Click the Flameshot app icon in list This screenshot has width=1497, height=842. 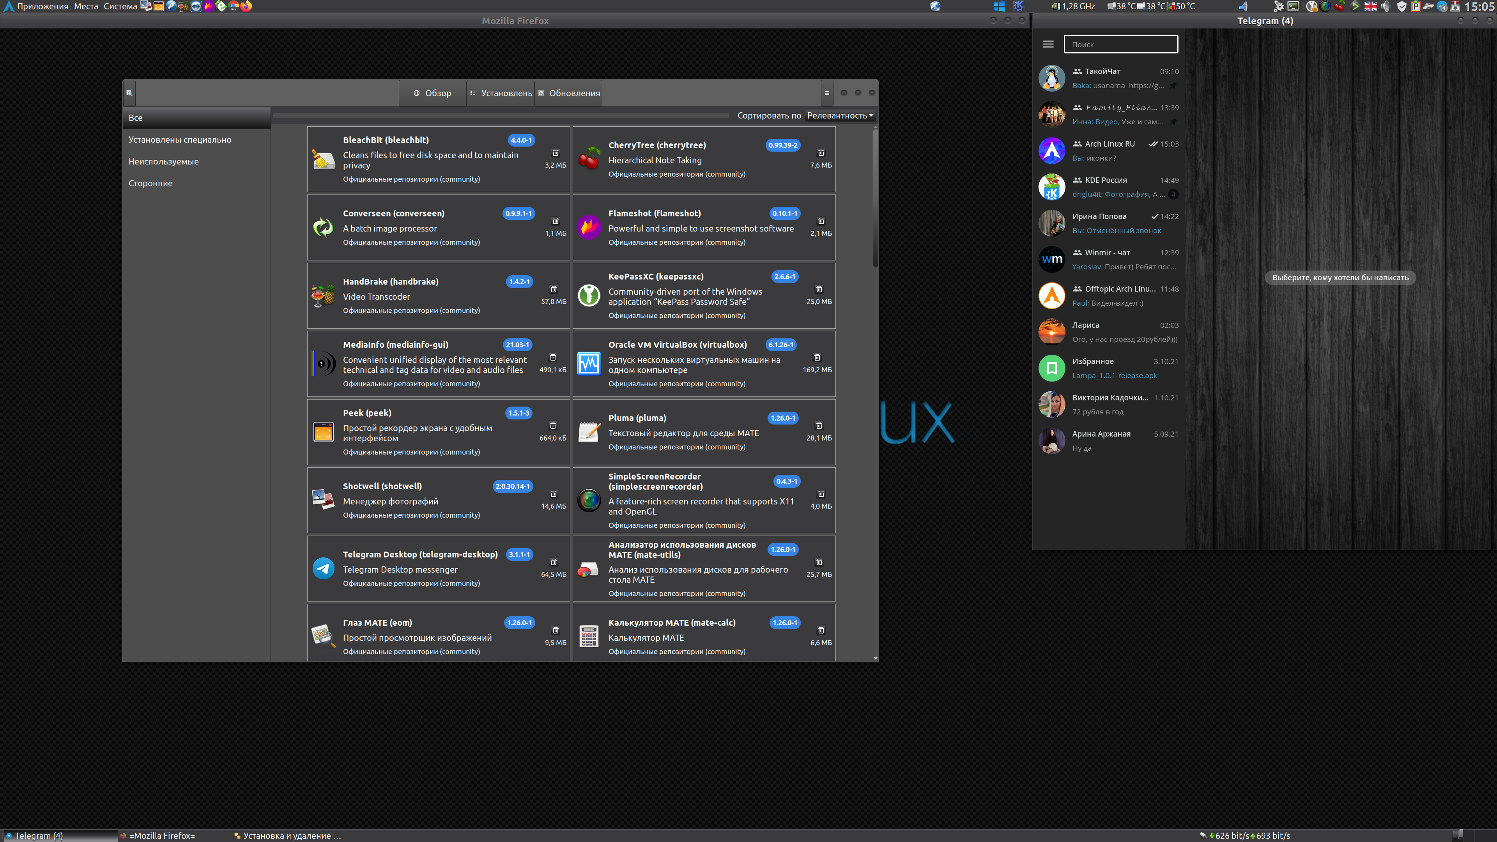pos(589,227)
